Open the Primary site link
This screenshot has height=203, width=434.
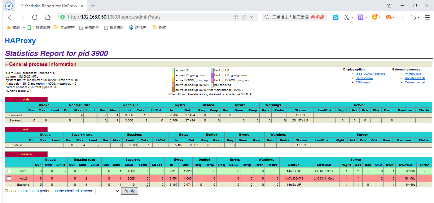point(413,74)
